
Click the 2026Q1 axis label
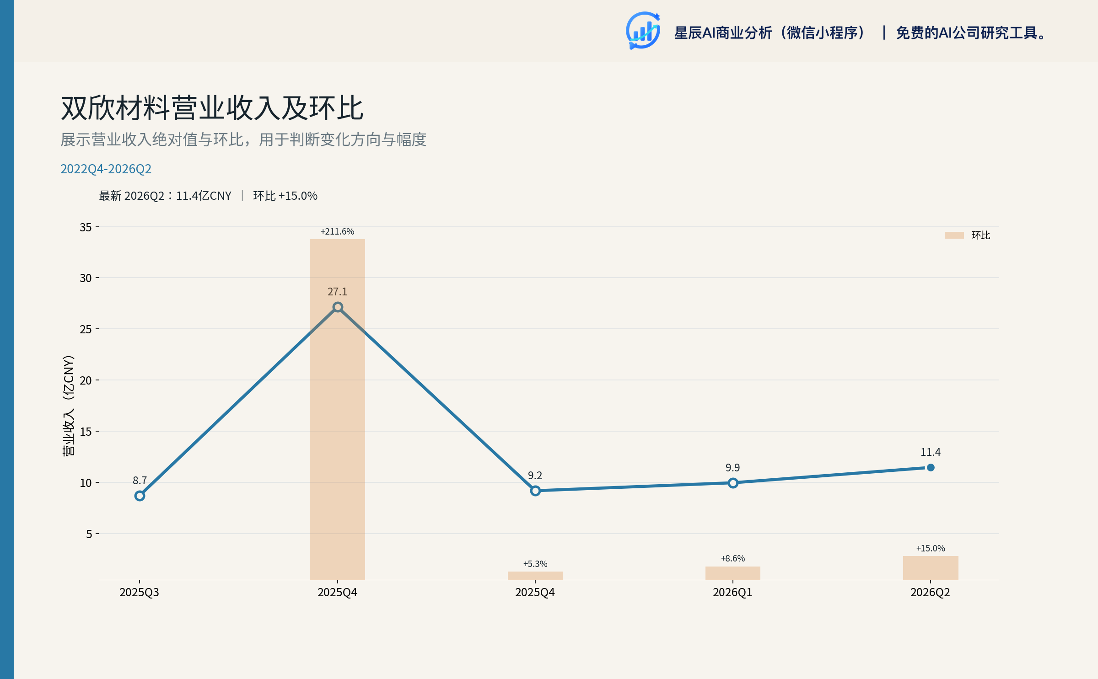tap(732, 593)
